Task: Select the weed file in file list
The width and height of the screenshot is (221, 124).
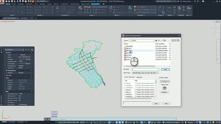Action: [x=127, y=60]
